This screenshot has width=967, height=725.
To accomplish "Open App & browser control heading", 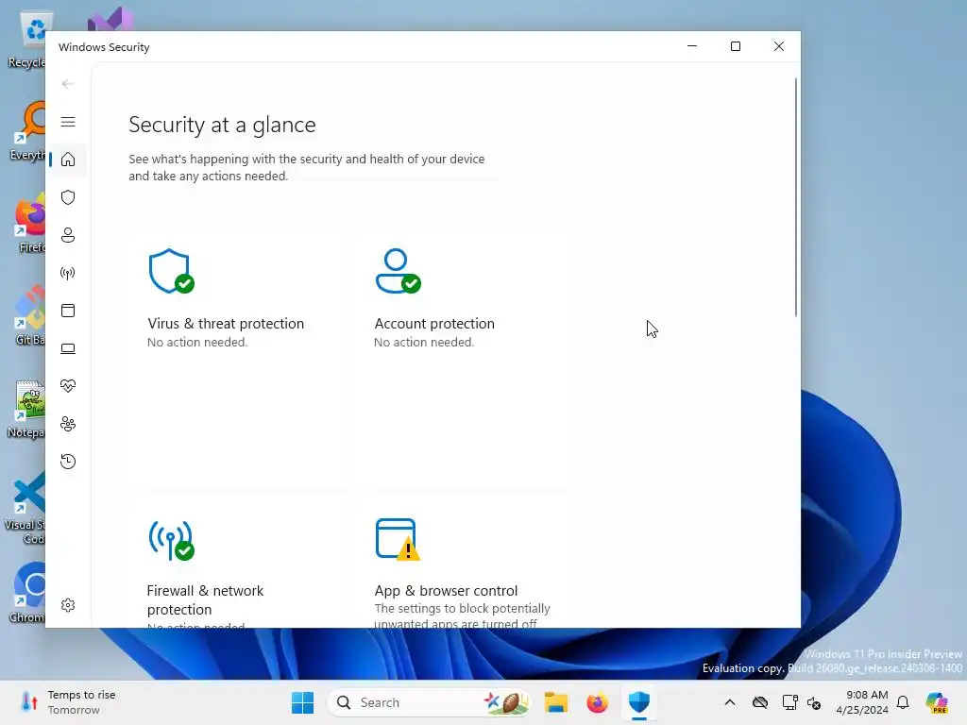I will (446, 591).
